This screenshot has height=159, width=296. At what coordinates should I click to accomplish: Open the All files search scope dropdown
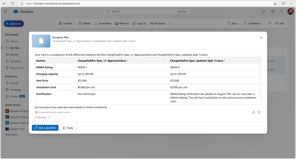pos(184,11)
